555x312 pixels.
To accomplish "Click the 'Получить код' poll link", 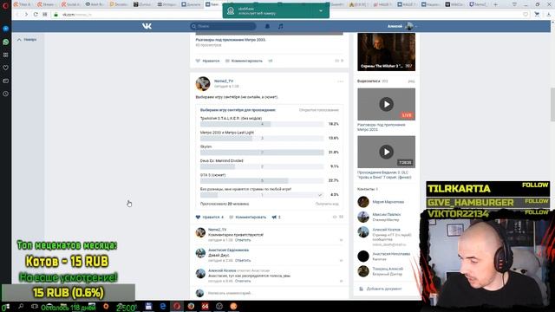I will click(327, 205).
